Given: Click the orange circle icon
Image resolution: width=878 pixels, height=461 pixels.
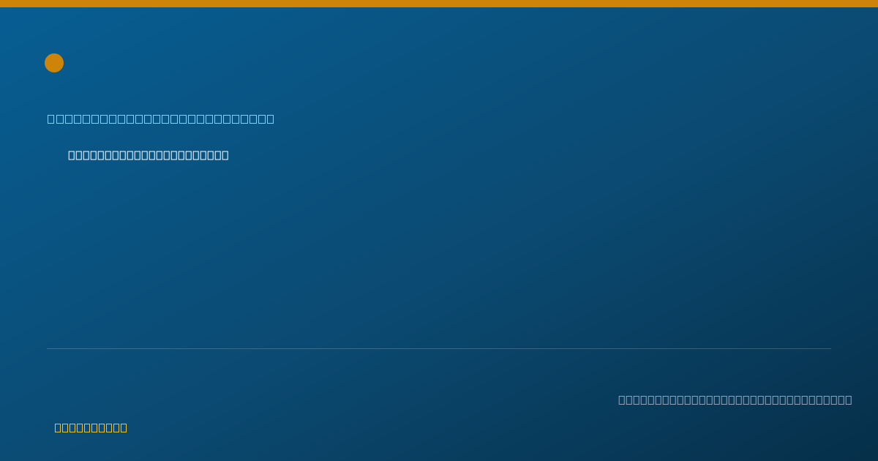Looking at the screenshot, I should coord(54,63).
